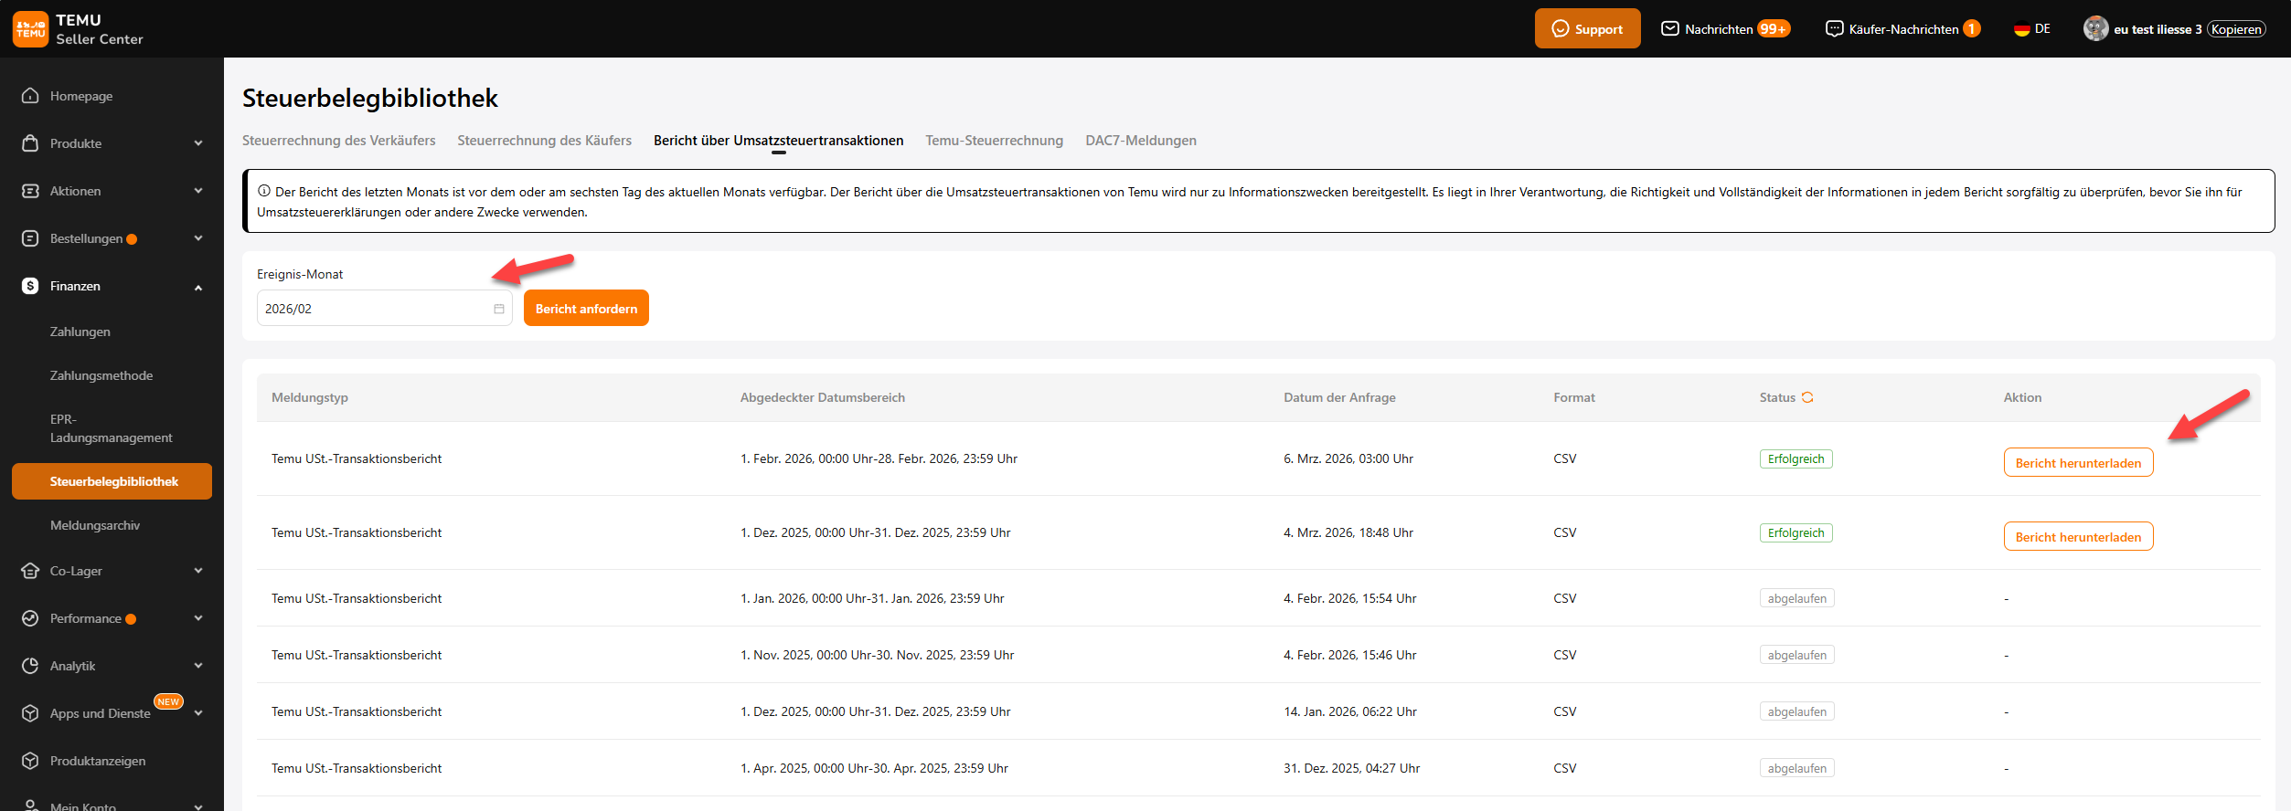
Task: Click the Produktanzeigen box icon
Action: (30, 761)
